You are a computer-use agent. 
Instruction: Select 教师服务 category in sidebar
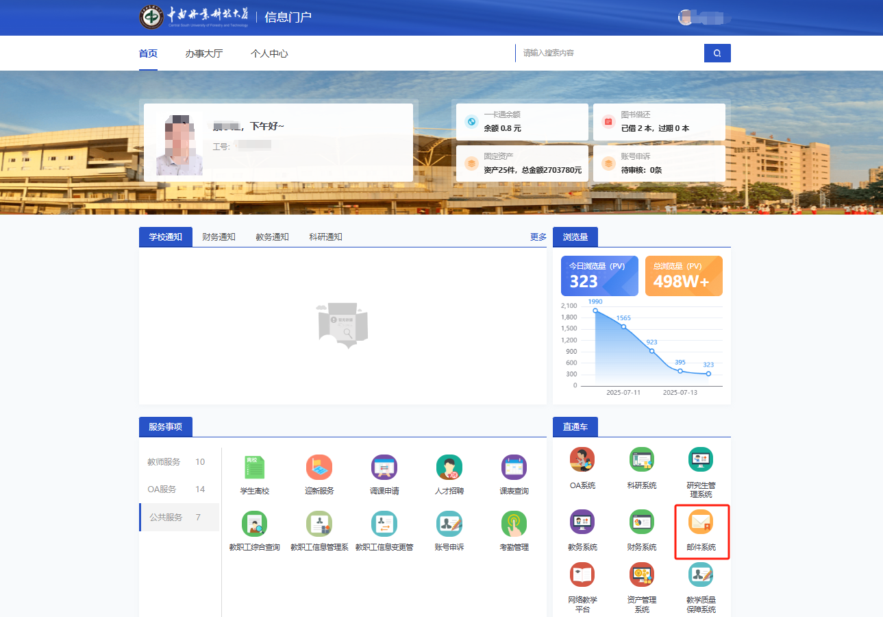pos(164,462)
